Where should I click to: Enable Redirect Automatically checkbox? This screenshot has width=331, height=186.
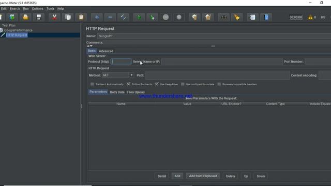click(92, 84)
